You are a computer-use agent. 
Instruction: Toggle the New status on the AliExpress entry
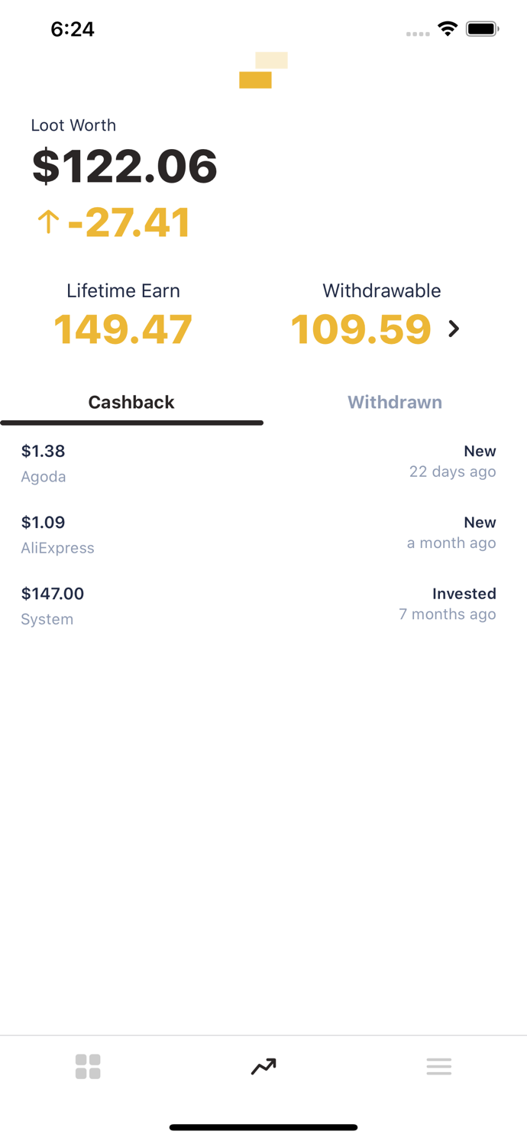point(480,522)
